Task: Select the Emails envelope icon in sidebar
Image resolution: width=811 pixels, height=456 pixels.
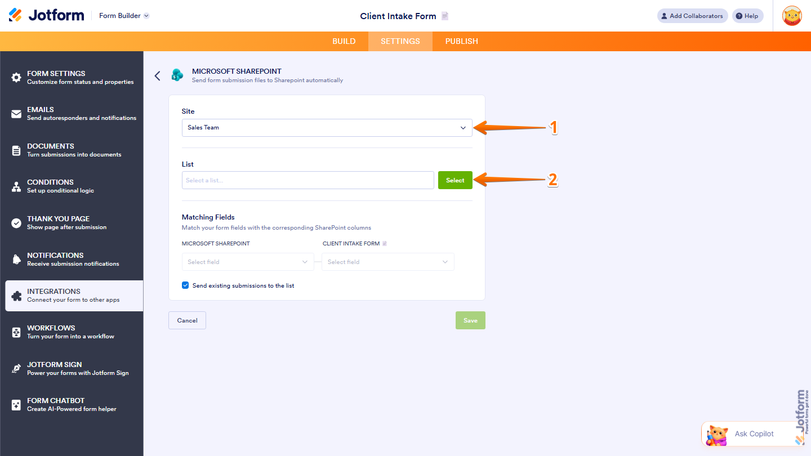Action: click(x=16, y=113)
